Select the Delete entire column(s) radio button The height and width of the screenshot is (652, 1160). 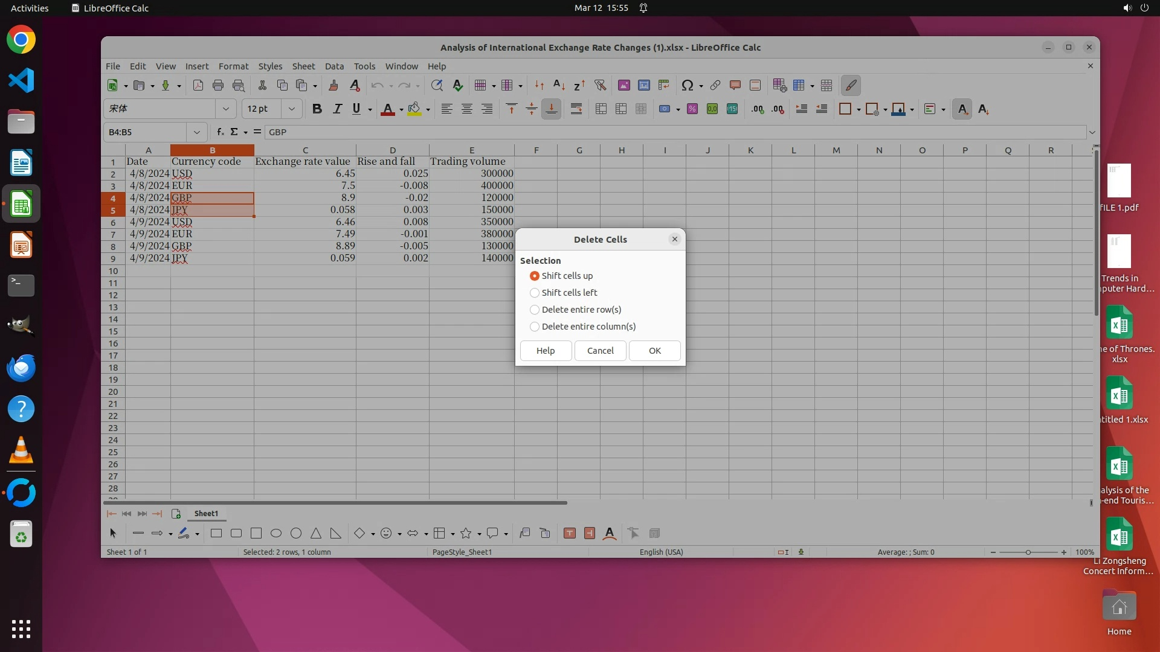pyautogui.click(x=535, y=327)
